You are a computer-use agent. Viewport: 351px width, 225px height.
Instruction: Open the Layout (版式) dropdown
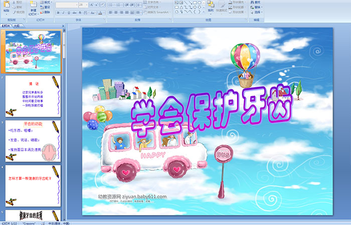point(46,2)
